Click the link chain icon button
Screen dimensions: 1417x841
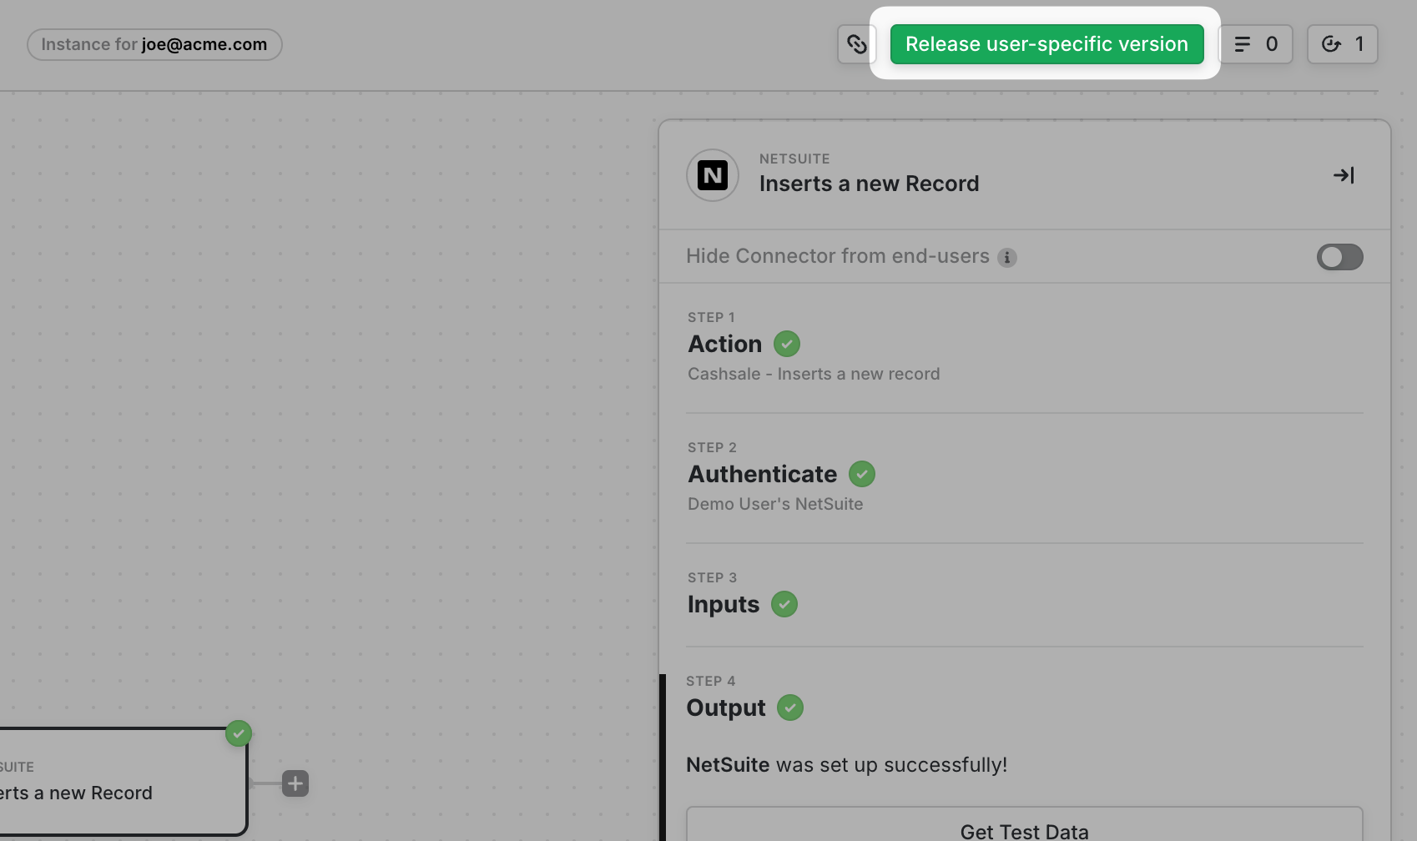856,44
